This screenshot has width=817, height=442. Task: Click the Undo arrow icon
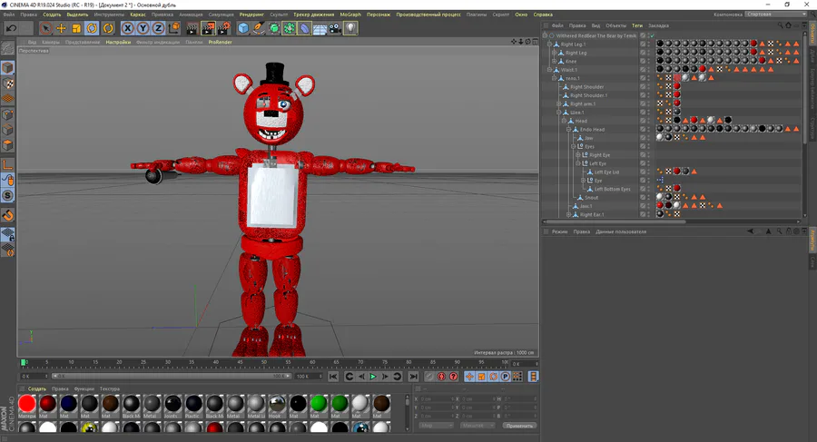click(12, 28)
